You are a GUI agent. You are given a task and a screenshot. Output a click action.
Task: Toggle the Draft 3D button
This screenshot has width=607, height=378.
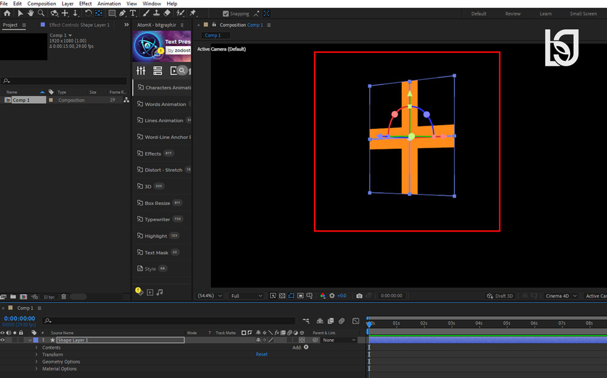[500, 296]
